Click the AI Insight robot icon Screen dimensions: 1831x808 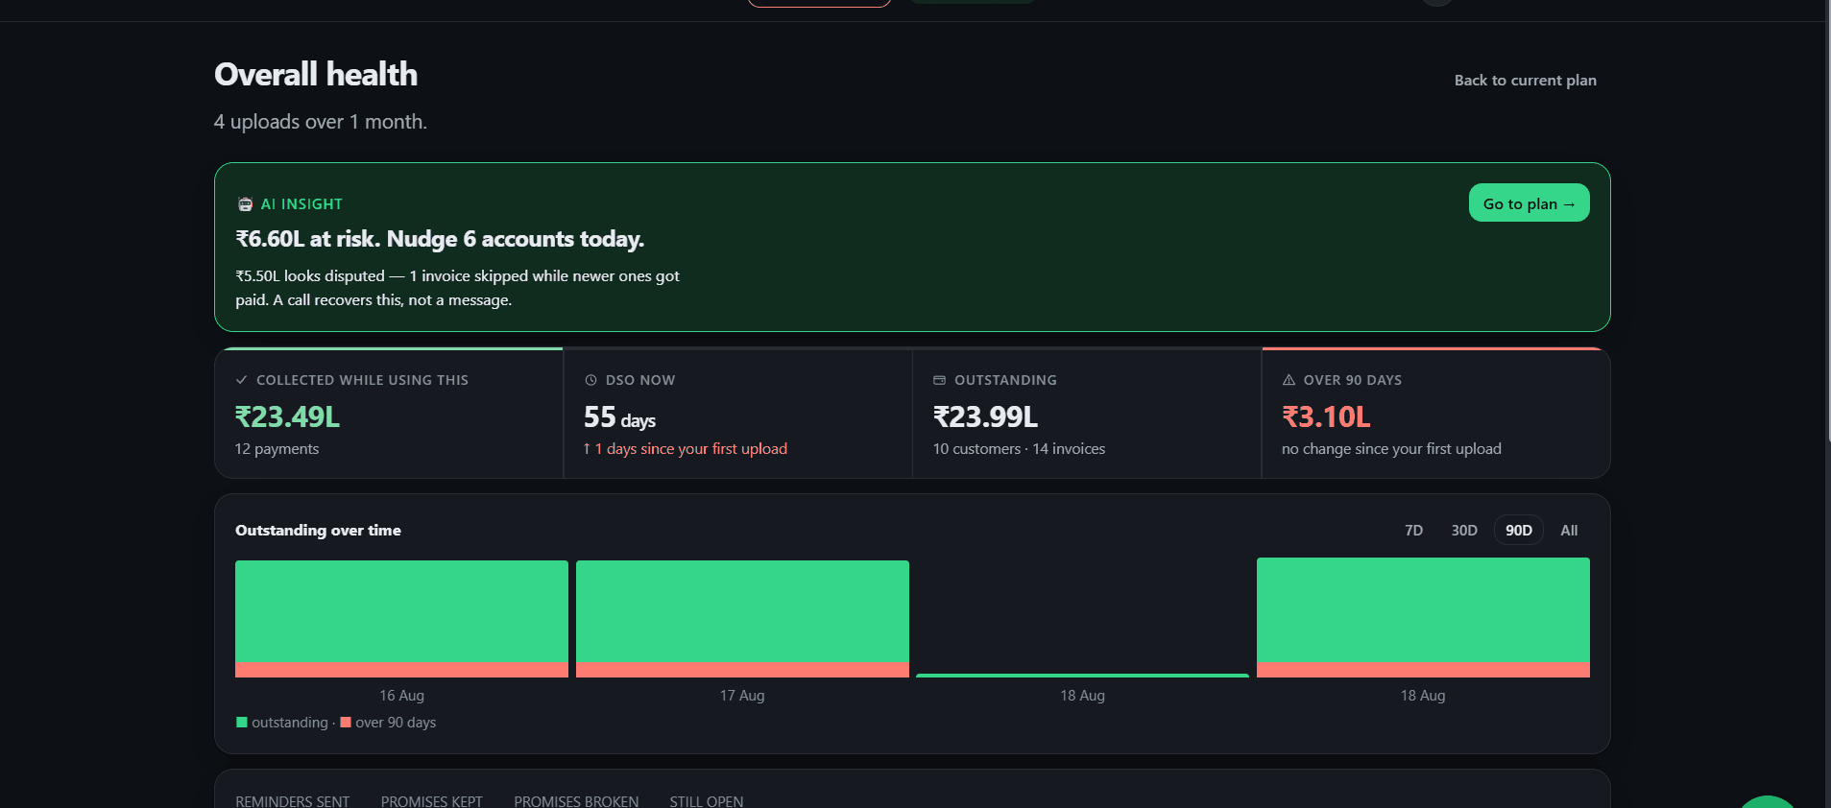pos(245,204)
